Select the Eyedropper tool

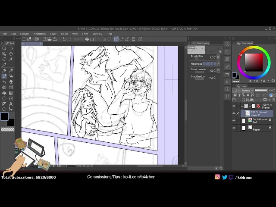[4, 65]
